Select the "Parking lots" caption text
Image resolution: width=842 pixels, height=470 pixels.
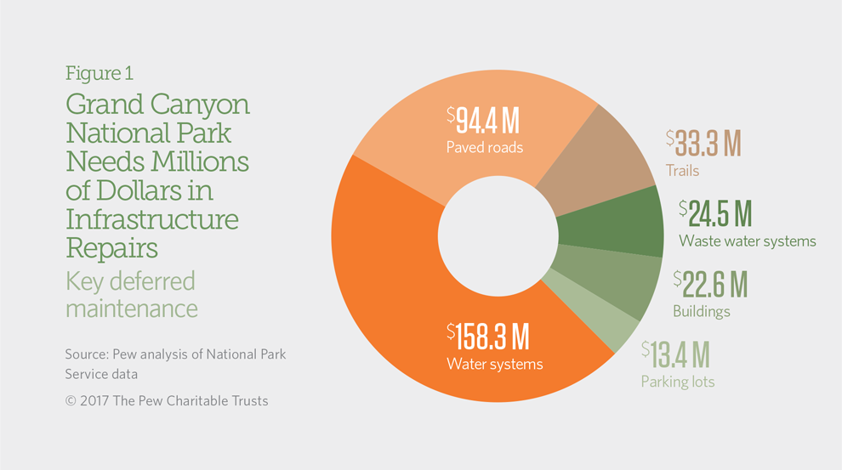[678, 382]
